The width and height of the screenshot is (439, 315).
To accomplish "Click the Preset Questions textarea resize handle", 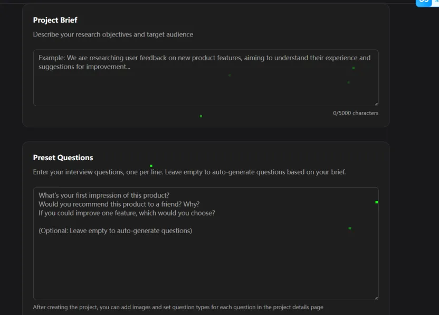I will point(376,298).
